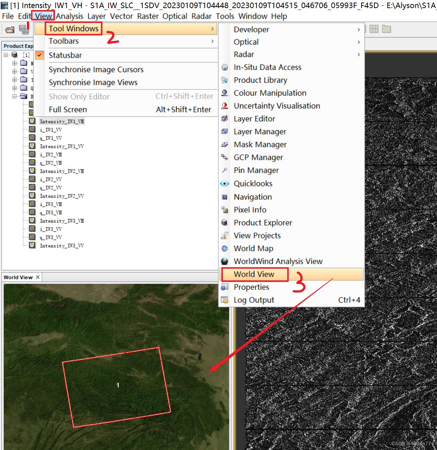Open the Toolbars submenu
The height and width of the screenshot is (450, 437).
coord(126,41)
